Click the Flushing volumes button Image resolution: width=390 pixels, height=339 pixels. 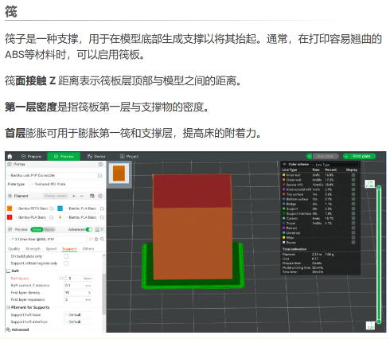coord(56,196)
